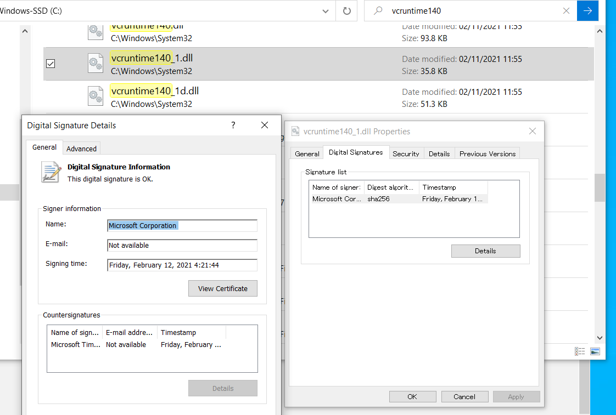The height and width of the screenshot is (415, 616).
Task: Click the Size: 93.8 KB text
Action: pos(424,38)
